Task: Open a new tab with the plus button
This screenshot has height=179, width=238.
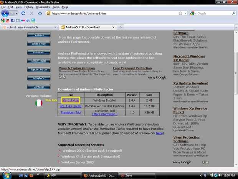Action: pyautogui.click(x=121, y=27)
